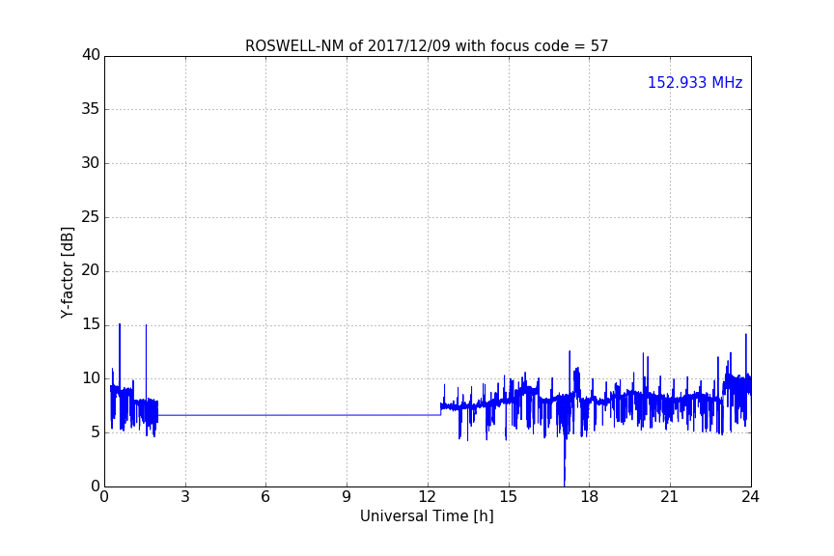
Task: Click the y-axis tick label 40
Action: click(x=91, y=55)
